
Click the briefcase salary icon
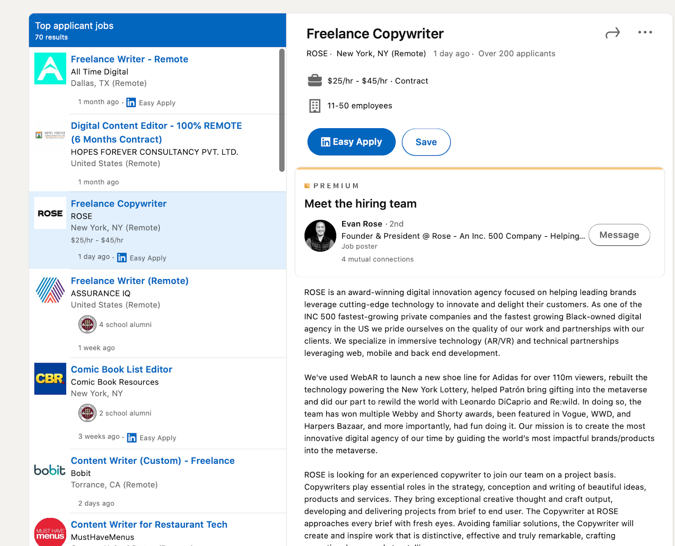[315, 81]
